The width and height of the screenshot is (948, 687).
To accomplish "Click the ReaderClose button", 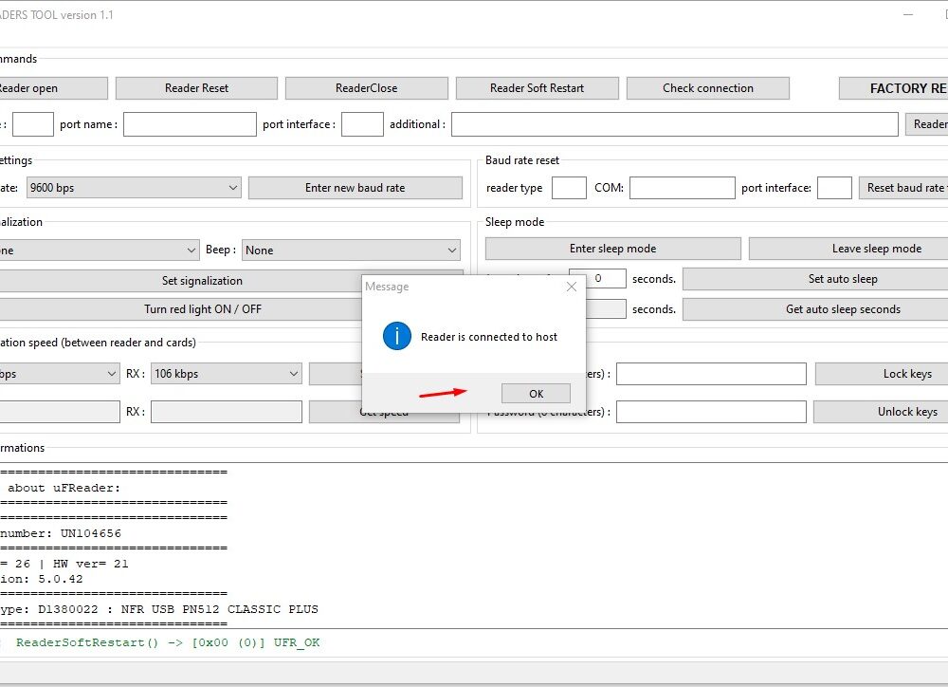I will [x=366, y=88].
